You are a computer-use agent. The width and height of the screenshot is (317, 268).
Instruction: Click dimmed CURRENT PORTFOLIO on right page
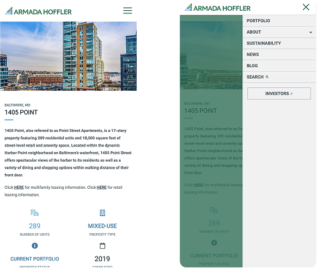[x=214, y=256]
